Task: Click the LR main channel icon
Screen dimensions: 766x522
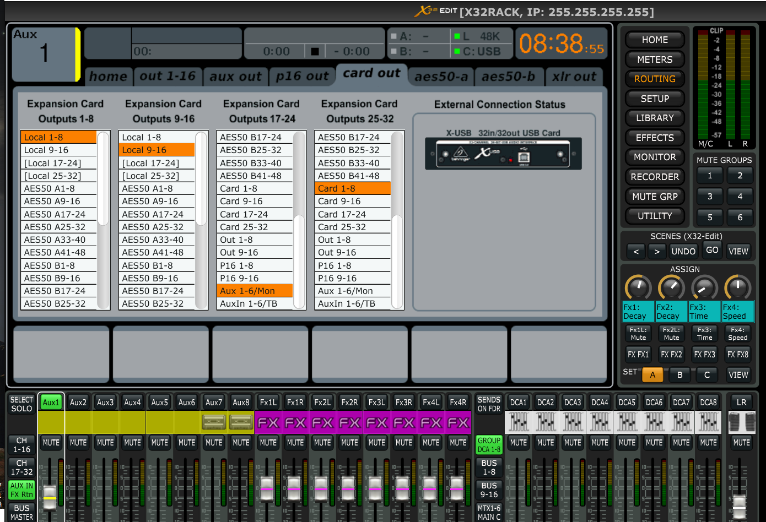Action: tap(741, 422)
